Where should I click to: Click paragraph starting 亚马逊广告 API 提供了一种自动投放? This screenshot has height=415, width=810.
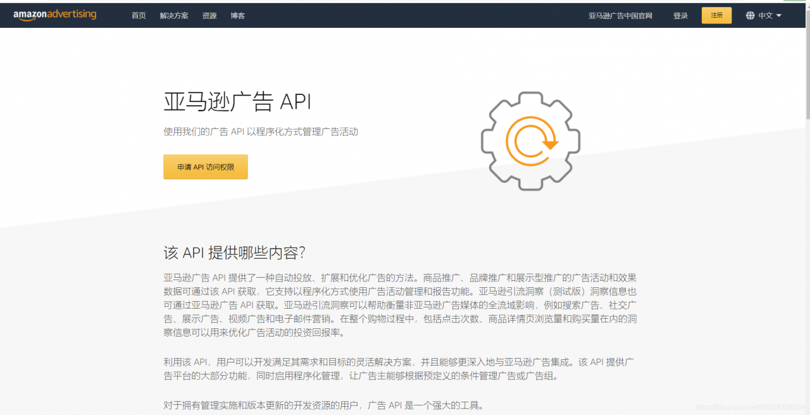tap(400, 305)
